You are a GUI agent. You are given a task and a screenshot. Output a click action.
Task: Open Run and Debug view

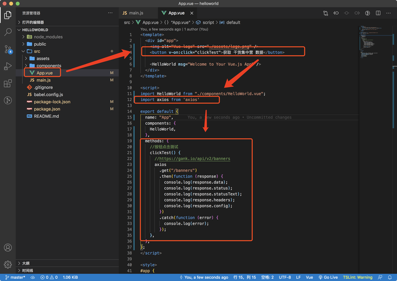[x=8, y=66]
